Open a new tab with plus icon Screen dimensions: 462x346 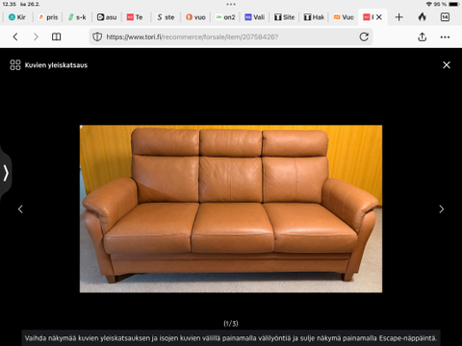[399, 17]
